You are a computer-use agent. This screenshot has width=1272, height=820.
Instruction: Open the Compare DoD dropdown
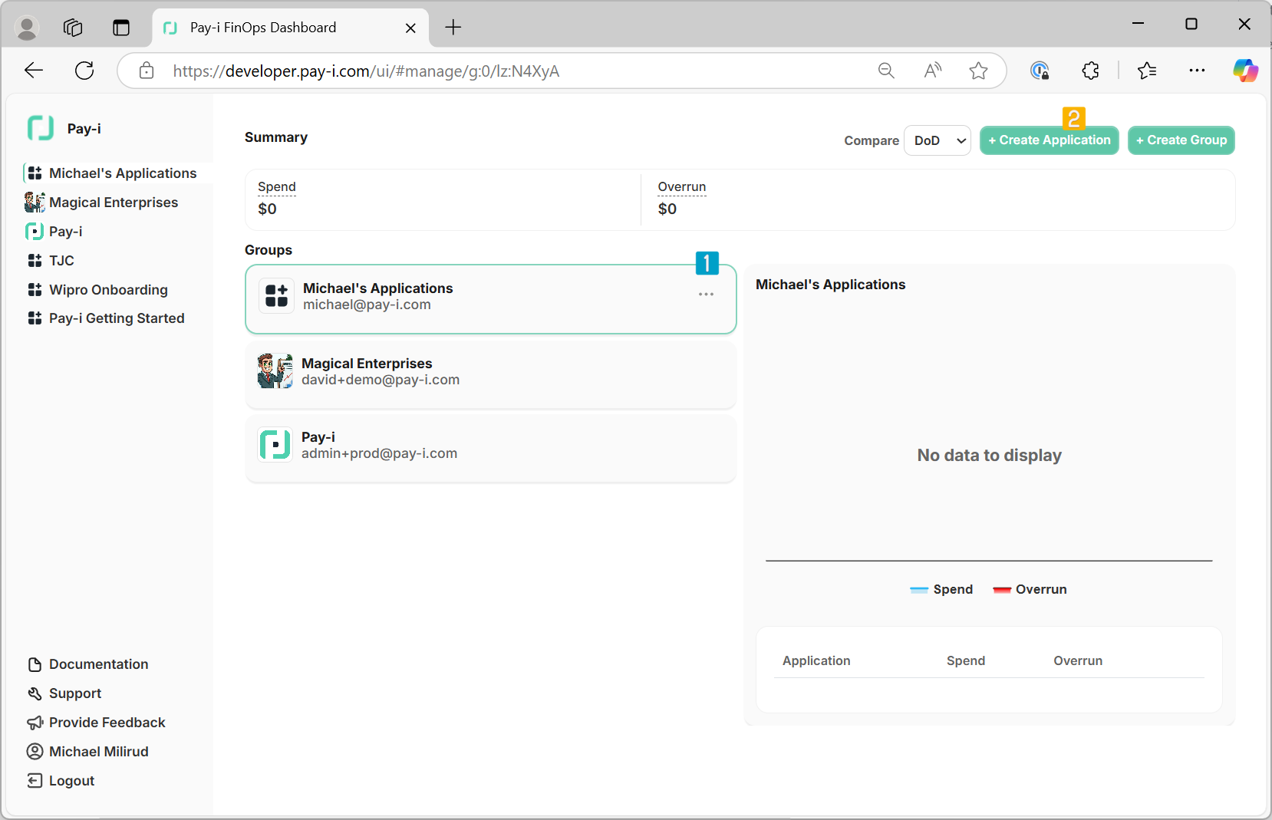(x=938, y=140)
